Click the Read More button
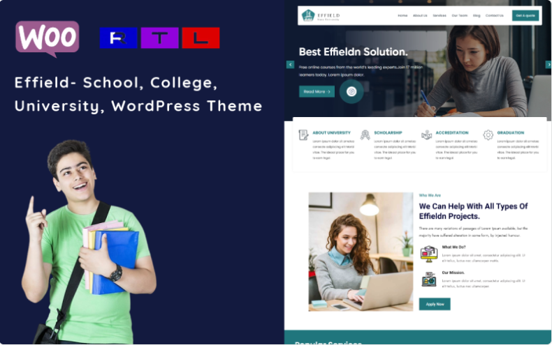The width and height of the screenshot is (552, 345). click(x=317, y=92)
